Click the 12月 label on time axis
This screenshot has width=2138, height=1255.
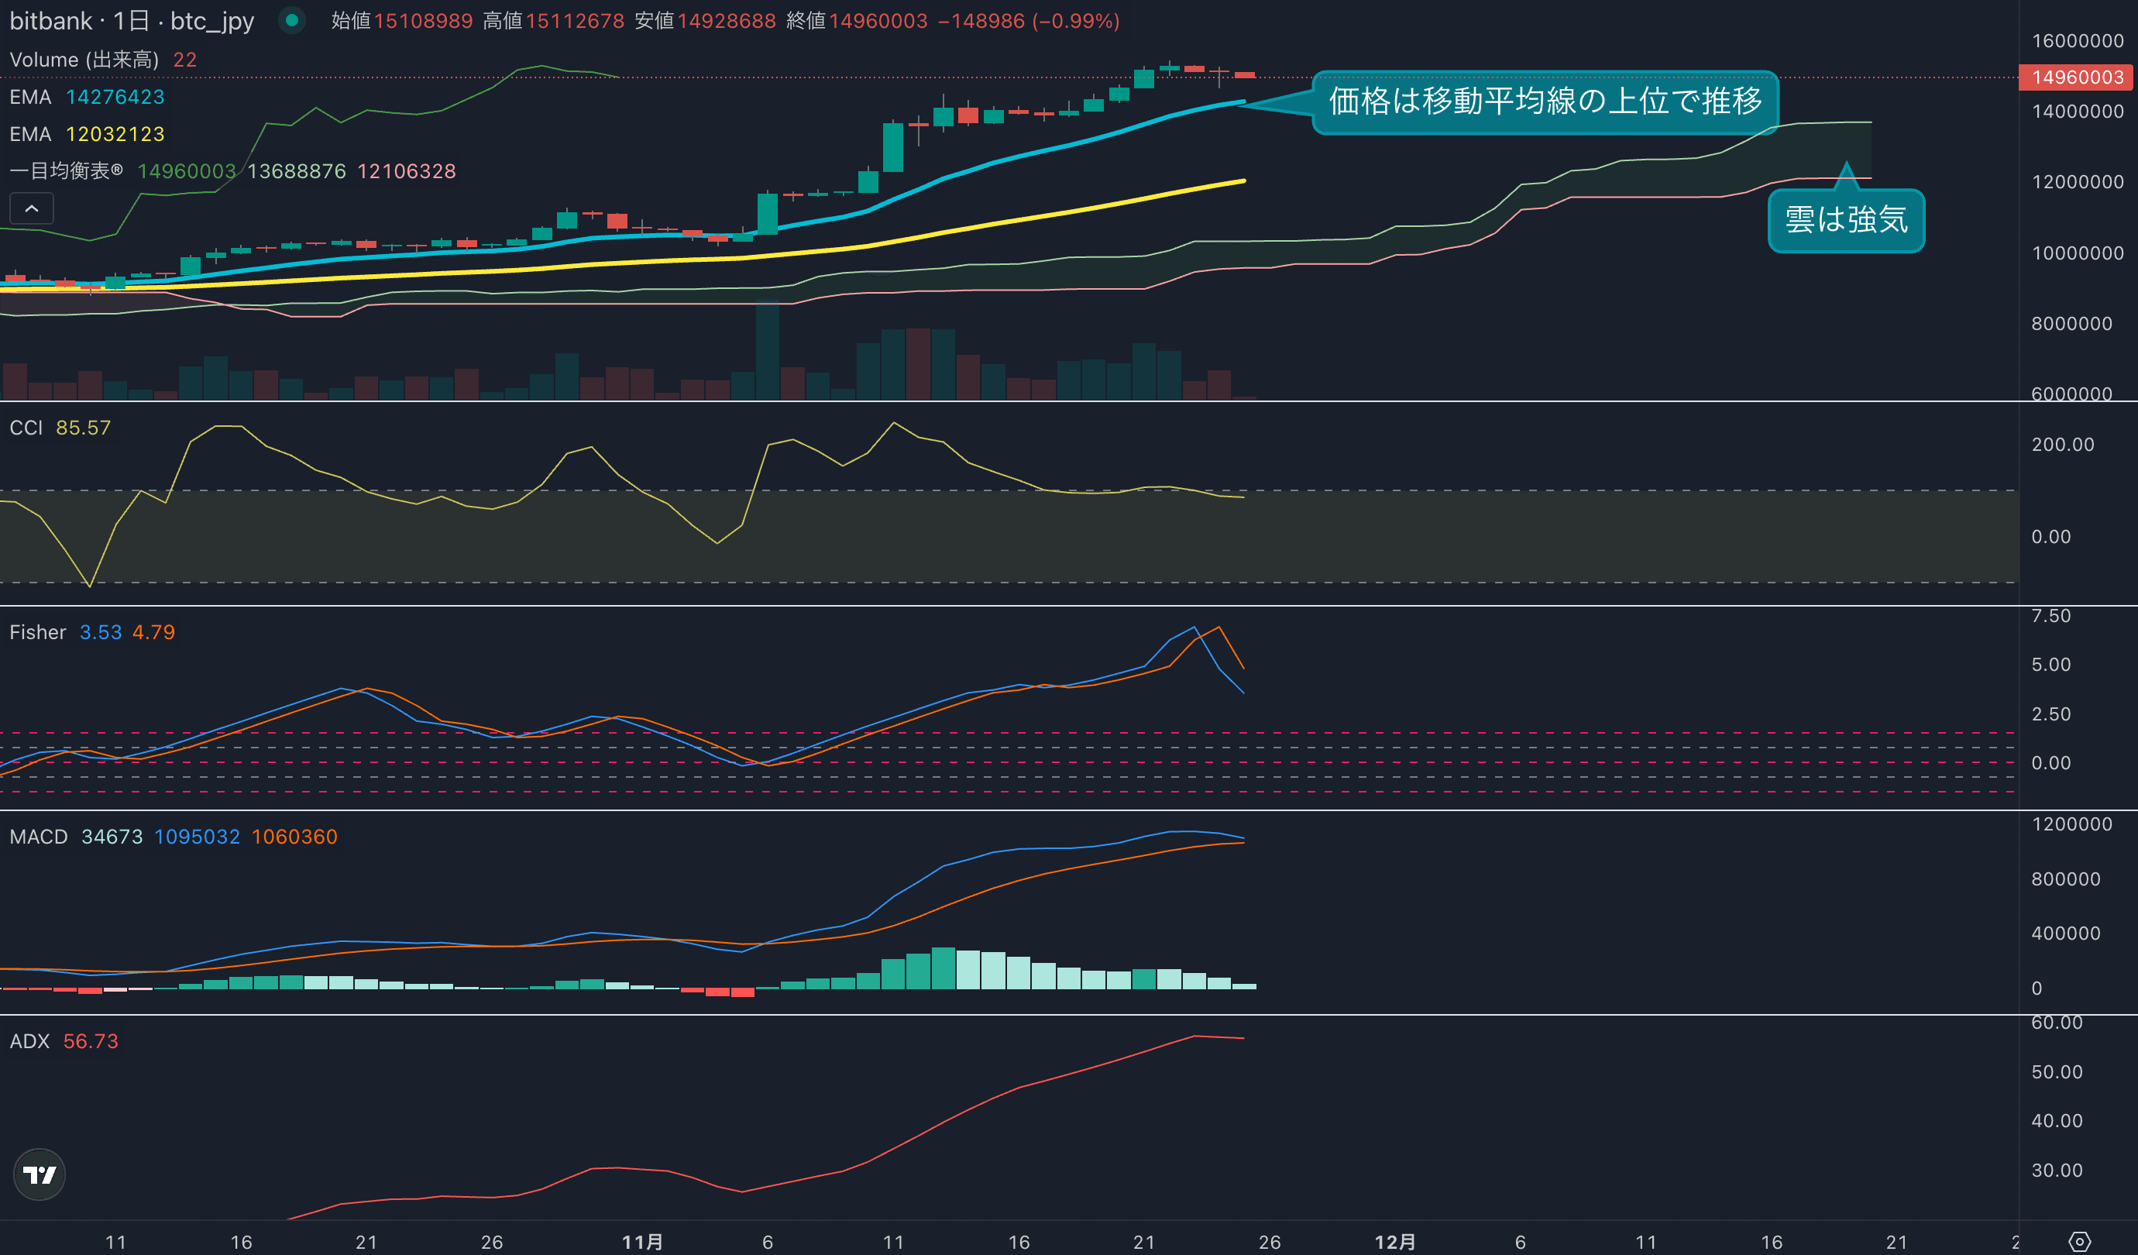[1395, 1243]
